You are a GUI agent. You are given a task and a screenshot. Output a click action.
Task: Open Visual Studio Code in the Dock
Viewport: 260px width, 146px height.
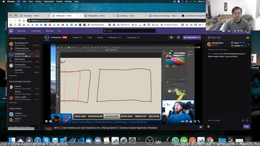tap(81, 141)
